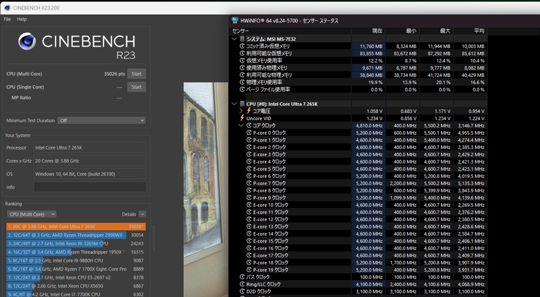The height and width of the screenshot is (297, 540).
Task: Click the Processor field showing Core Ultra 7 265K
Action: point(90,147)
